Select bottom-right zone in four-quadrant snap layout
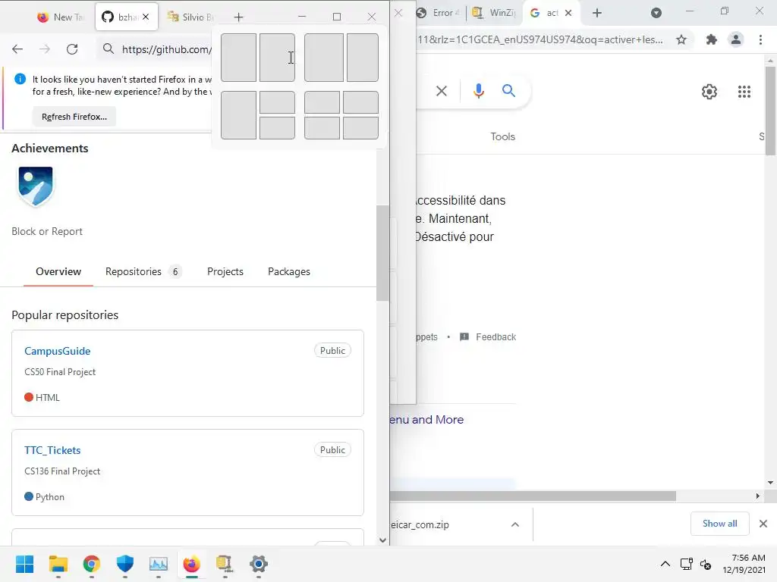Screen dimensions: 777x582 point(360,127)
